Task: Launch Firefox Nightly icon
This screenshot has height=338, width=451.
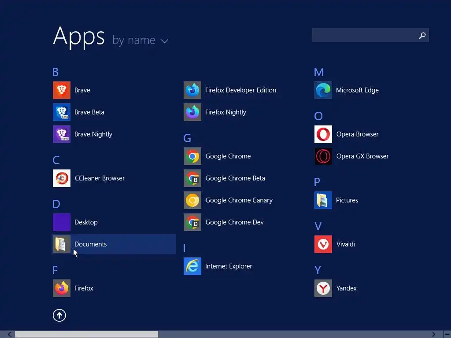Action: coord(192,112)
